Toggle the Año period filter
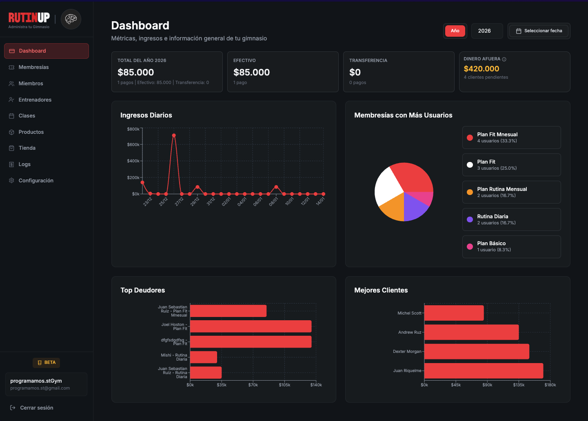This screenshot has width=588, height=421. (455, 31)
